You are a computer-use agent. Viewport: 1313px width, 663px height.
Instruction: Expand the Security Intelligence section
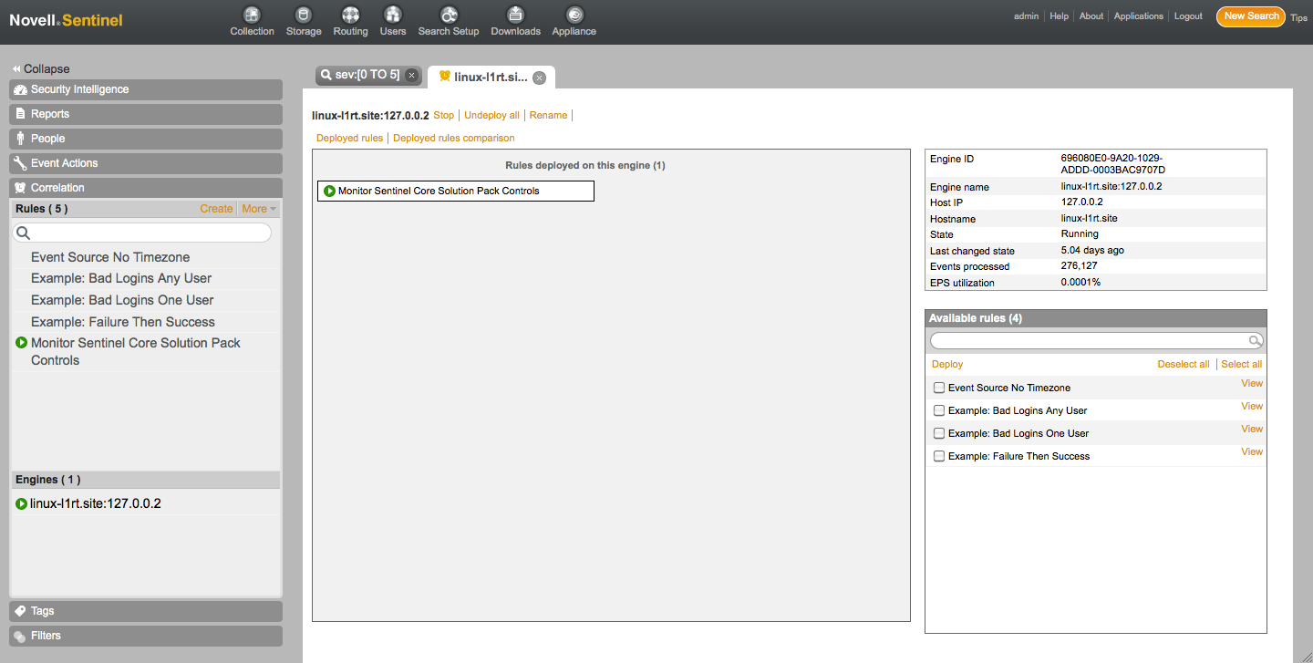[146, 89]
